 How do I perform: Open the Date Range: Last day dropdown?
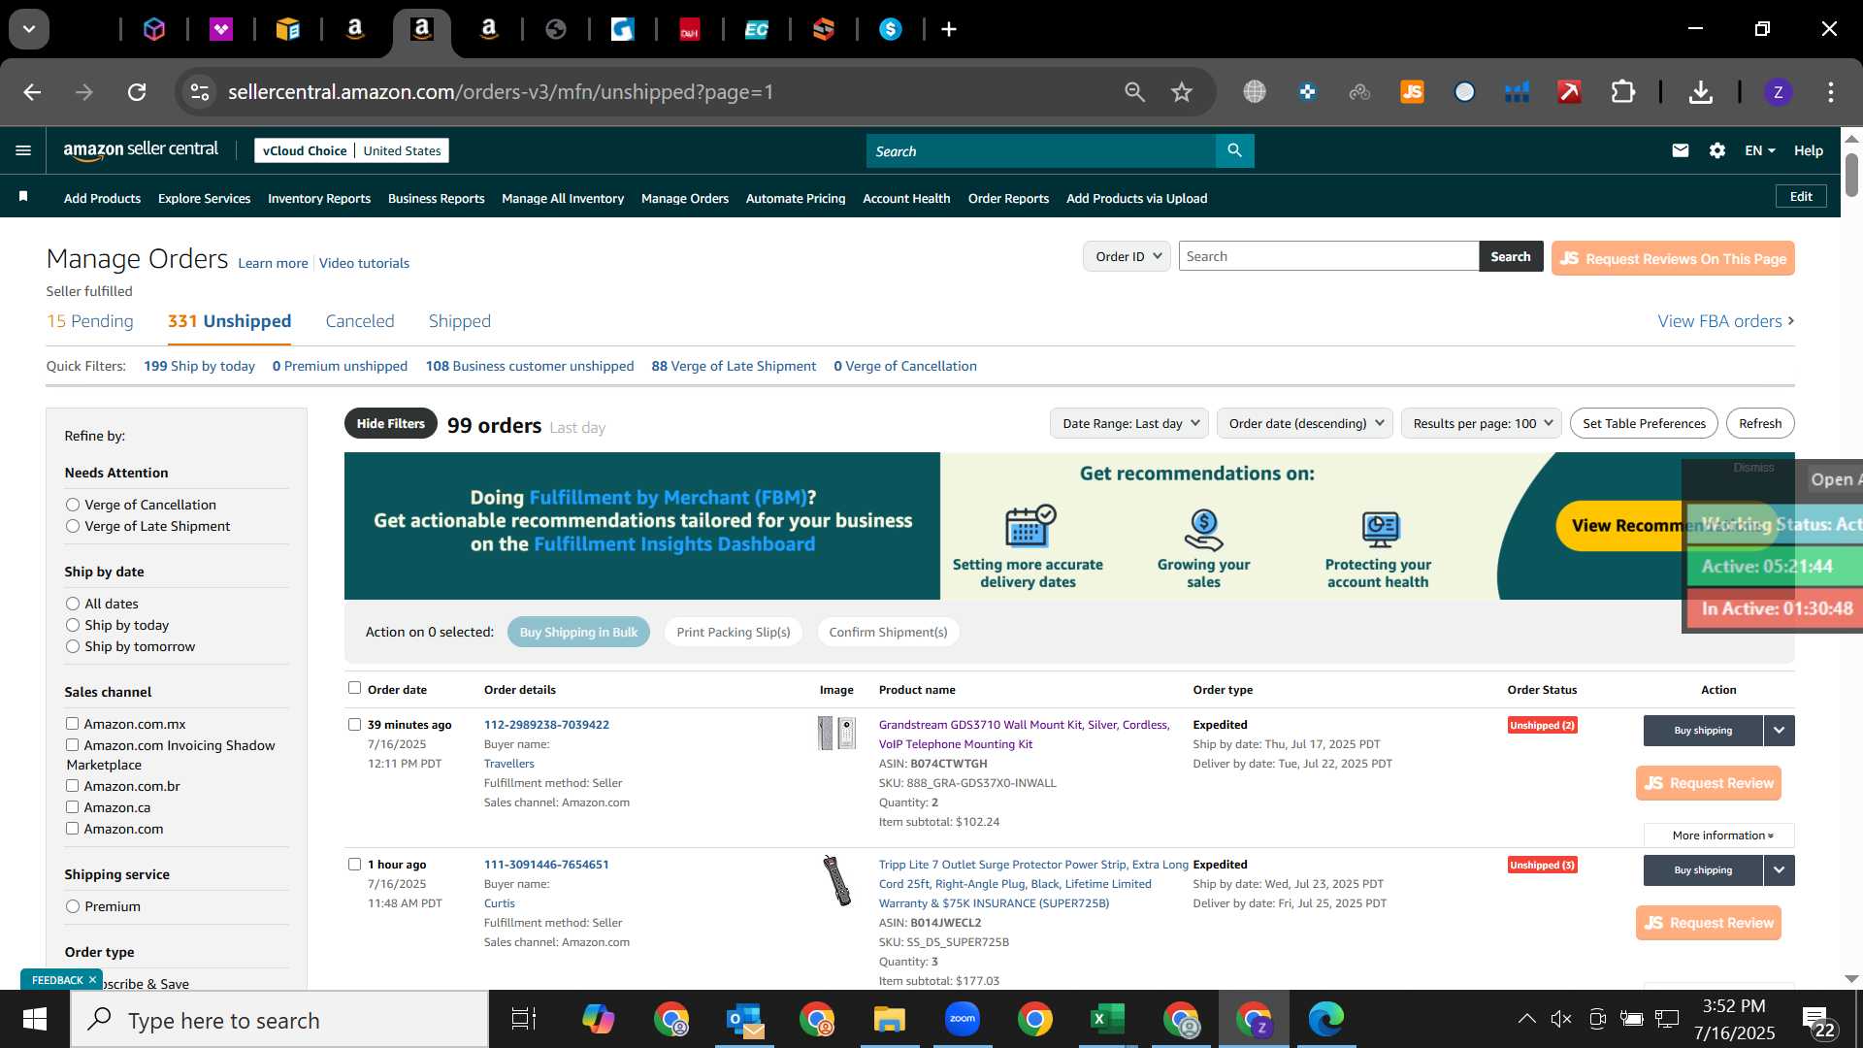click(x=1129, y=423)
